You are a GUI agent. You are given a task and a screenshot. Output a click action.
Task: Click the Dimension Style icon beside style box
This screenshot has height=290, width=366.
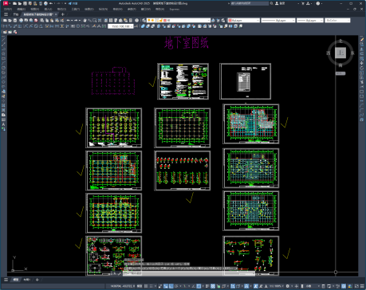tap(136, 26)
